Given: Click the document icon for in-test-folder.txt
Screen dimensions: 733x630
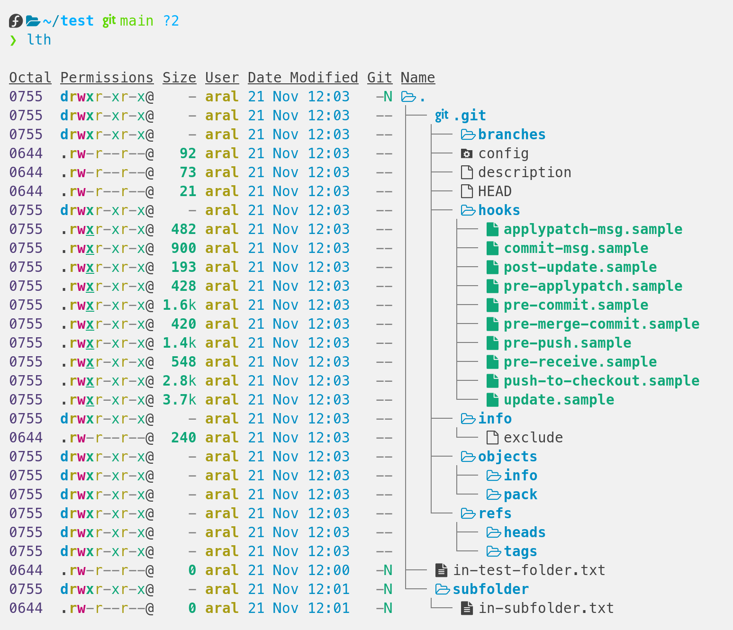Looking at the screenshot, I should pyautogui.click(x=441, y=570).
